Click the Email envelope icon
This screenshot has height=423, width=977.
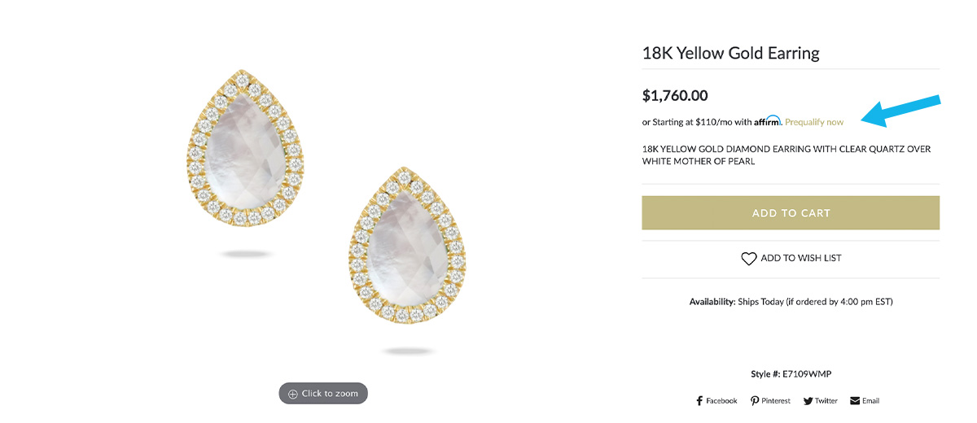[x=855, y=401]
